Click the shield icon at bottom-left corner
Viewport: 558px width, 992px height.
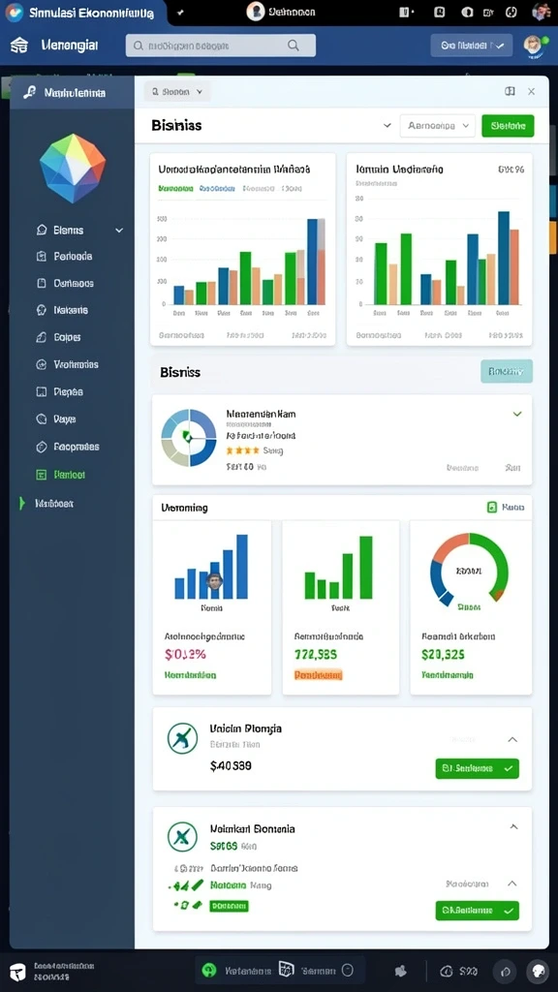[18, 971]
